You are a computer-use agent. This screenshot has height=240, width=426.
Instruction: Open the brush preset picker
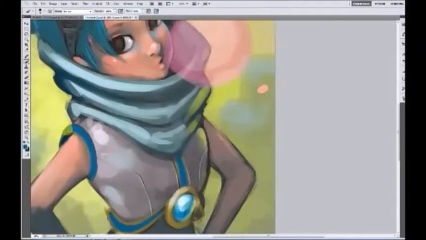pyautogui.click(x=41, y=11)
